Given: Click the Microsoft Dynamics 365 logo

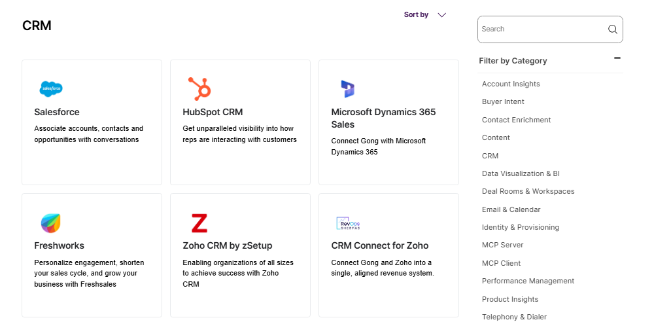Looking at the screenshot, I should pos(347,88).
